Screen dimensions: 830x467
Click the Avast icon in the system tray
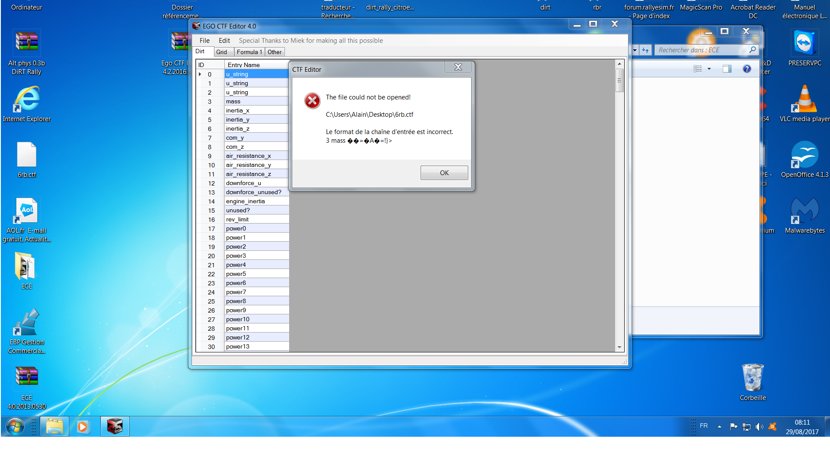tap(773, 427)
